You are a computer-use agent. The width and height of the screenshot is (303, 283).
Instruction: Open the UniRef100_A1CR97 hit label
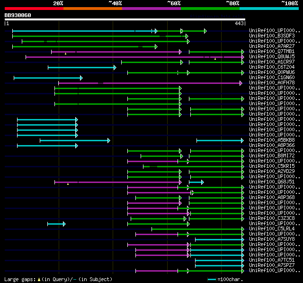click(x=272, y=62)
